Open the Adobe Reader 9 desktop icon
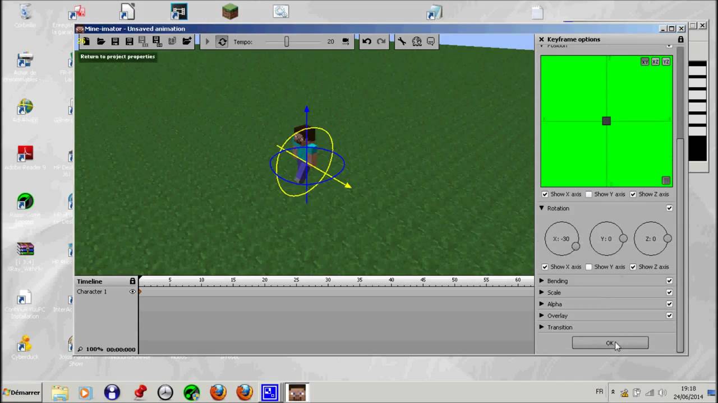 [x=25, y=158]
